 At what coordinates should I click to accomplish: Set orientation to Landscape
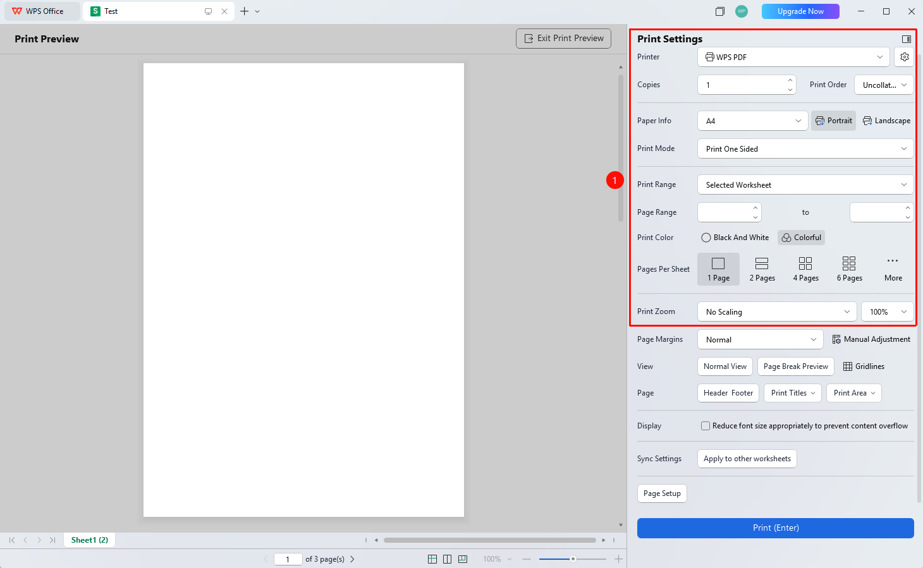click(886, 121)
